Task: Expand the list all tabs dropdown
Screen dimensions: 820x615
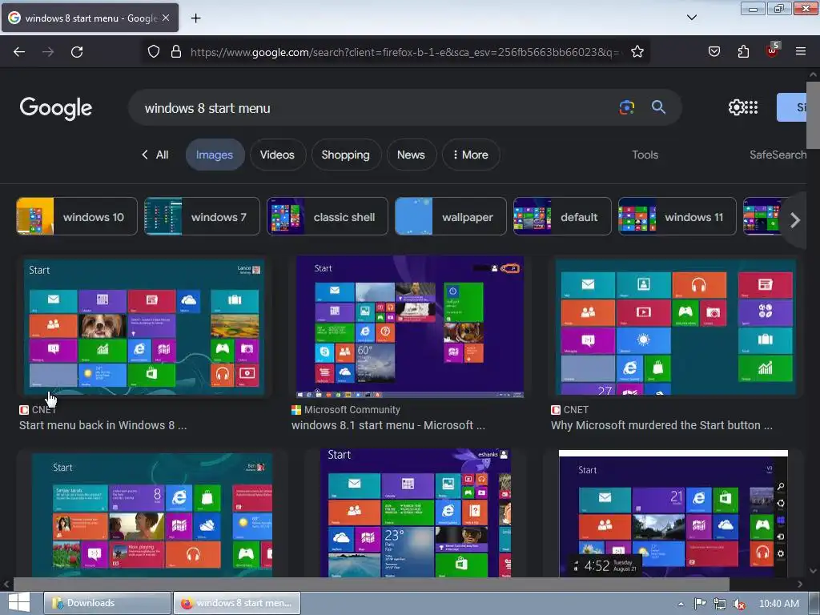Action: tap(692, 18)
